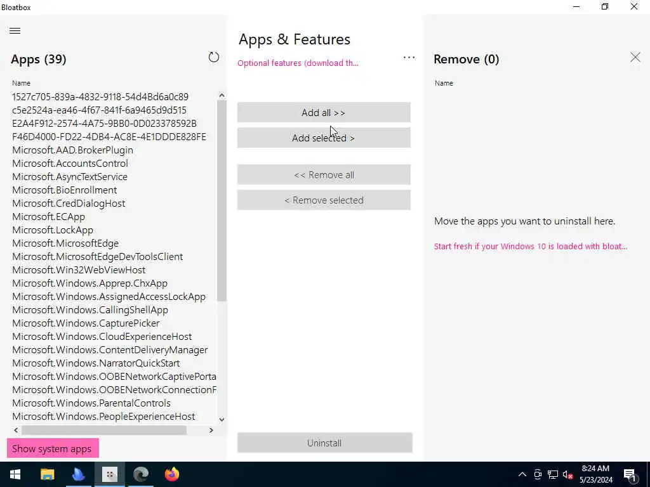Launch Firefox from taskbar
Screen dimensions: 650x487
click(171, 474)
